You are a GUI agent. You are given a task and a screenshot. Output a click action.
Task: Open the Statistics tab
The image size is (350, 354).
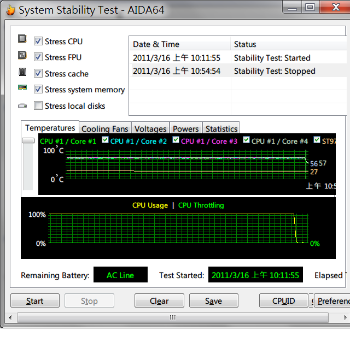point(221,129)
